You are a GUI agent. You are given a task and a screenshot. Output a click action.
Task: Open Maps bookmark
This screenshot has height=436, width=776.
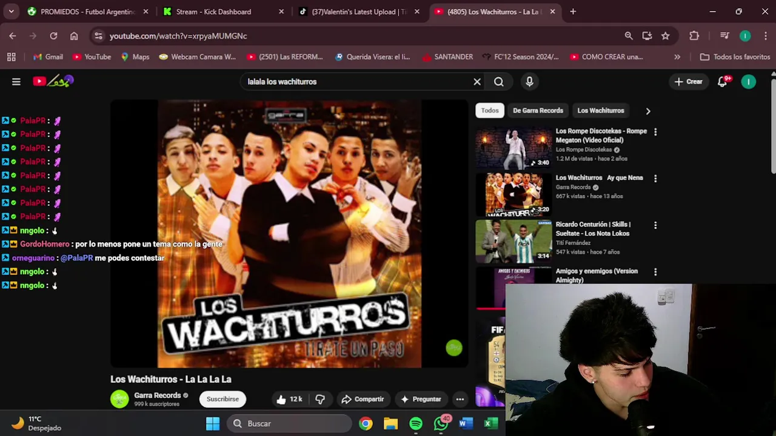[x=135, y=57]
